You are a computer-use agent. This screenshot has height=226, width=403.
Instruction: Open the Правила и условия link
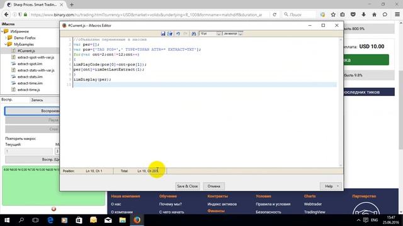(x=273, y=204)
